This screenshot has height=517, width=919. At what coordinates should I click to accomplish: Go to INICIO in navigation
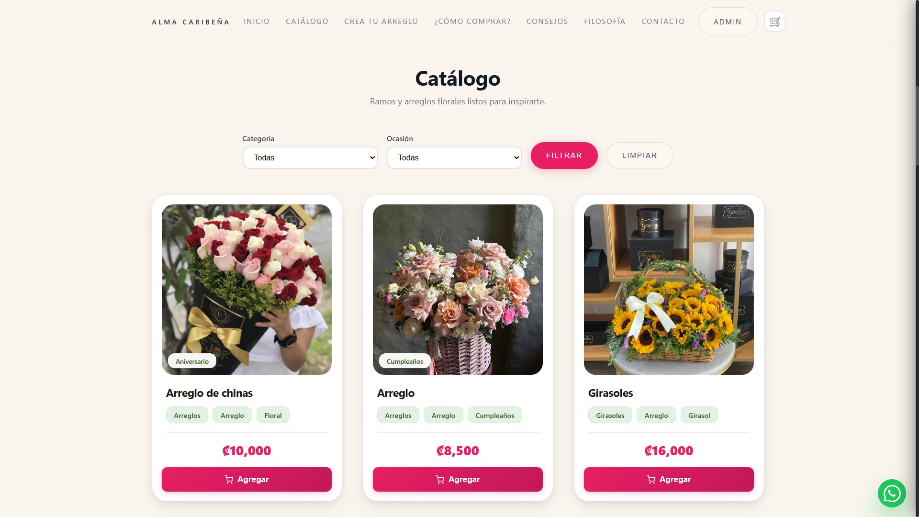click(257, 22)
